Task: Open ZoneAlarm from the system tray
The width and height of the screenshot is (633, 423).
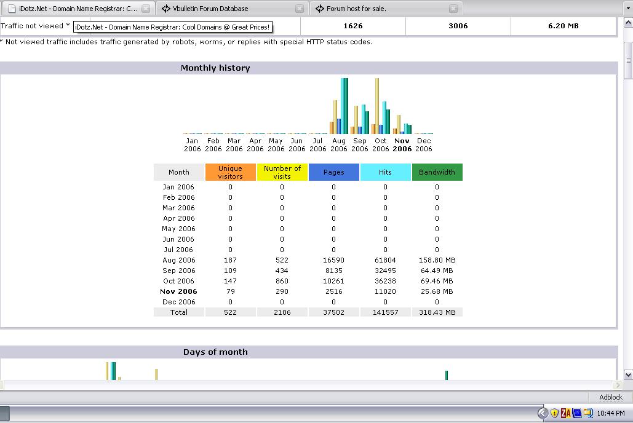Action: [565, 413]
